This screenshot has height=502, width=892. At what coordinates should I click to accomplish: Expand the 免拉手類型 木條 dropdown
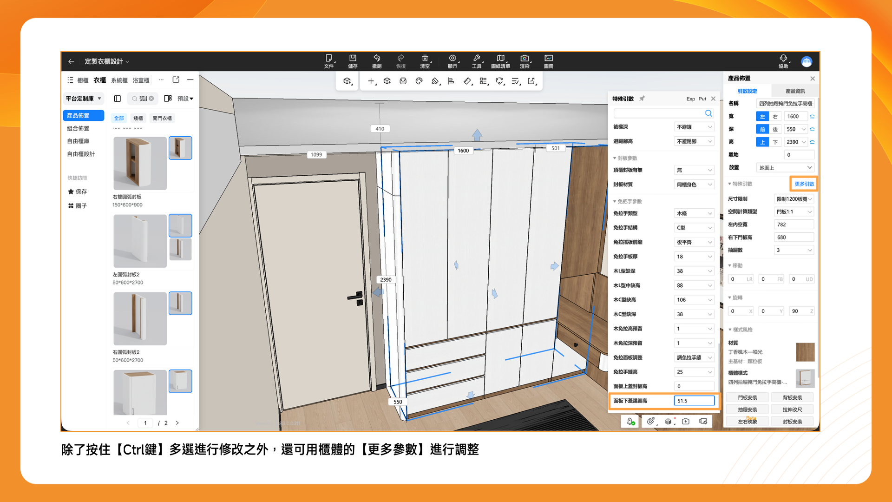(694, 213)
